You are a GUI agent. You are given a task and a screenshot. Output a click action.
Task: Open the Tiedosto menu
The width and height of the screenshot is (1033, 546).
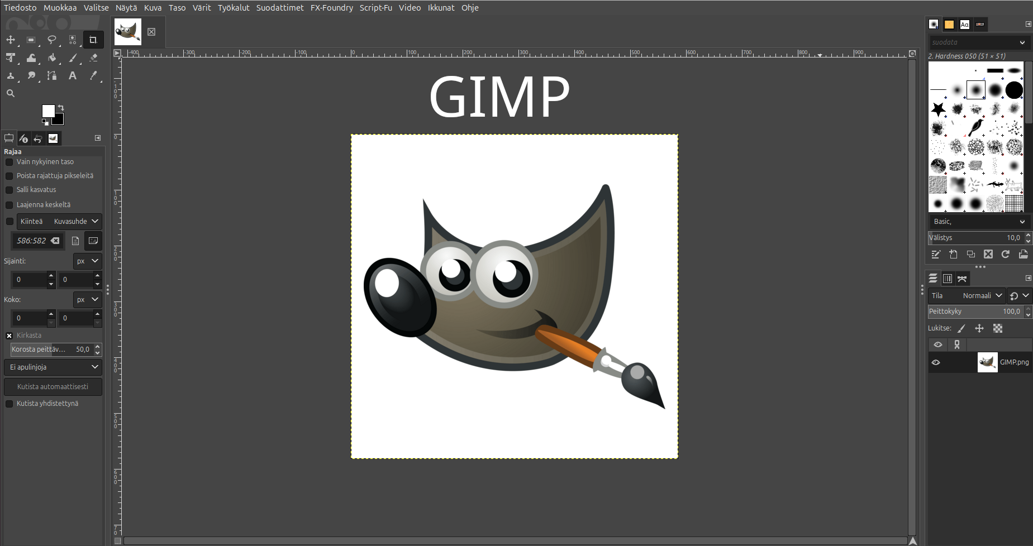[20, 8]
